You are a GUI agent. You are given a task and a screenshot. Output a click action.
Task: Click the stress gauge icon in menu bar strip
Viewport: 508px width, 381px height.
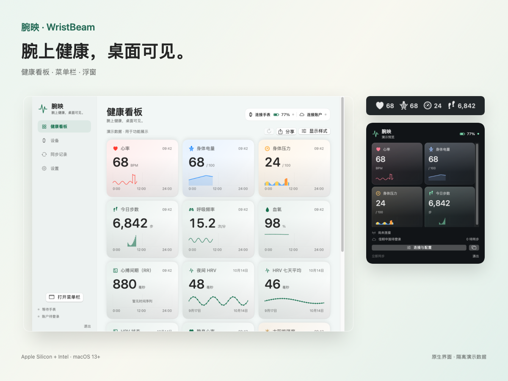point(428,105)
